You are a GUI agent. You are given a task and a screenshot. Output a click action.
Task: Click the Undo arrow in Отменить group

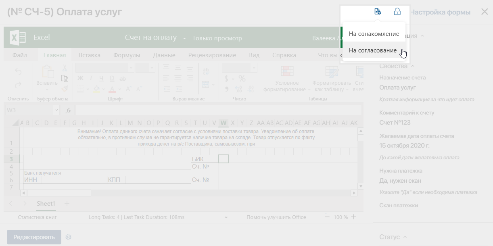(x=18, y=72)
